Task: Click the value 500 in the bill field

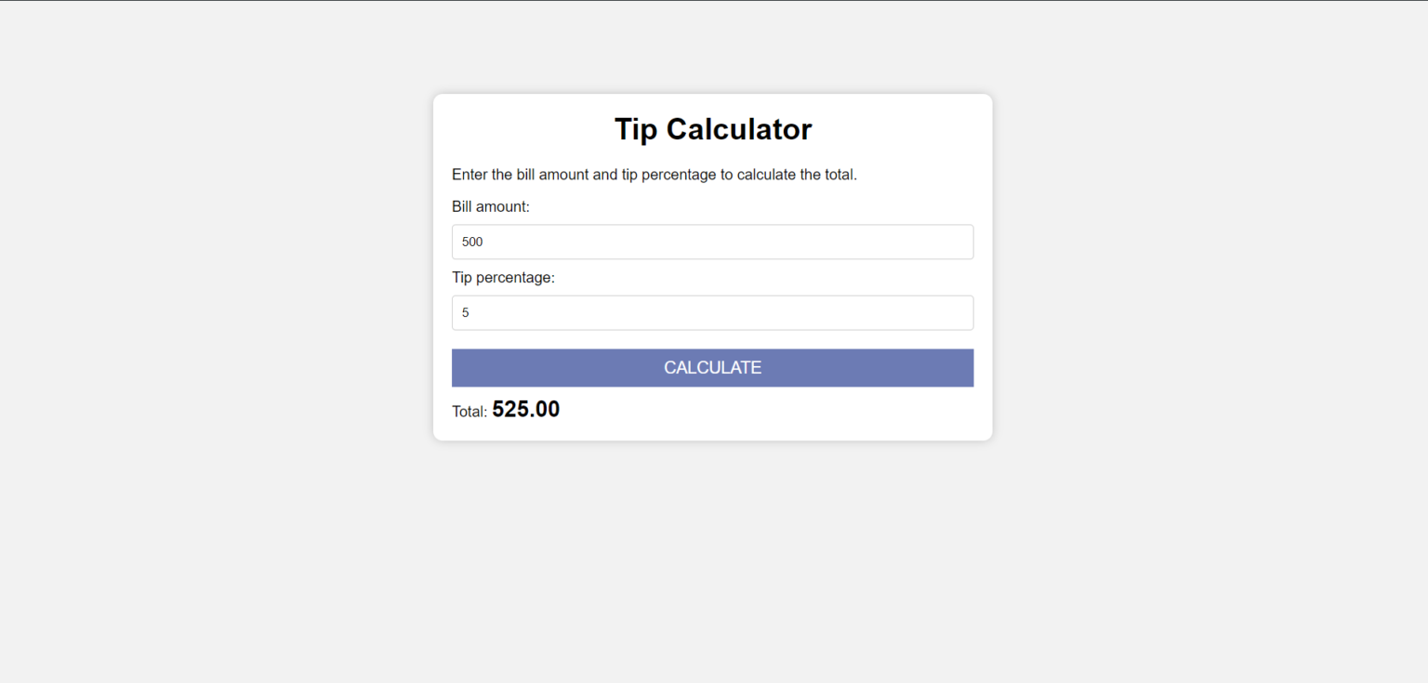Action: tap(471, 242)
